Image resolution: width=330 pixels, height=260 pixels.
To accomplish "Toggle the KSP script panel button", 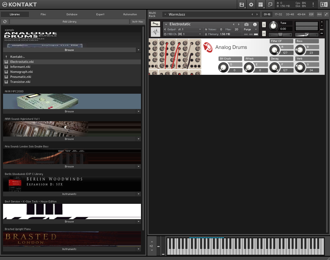I will coord(311,14).
